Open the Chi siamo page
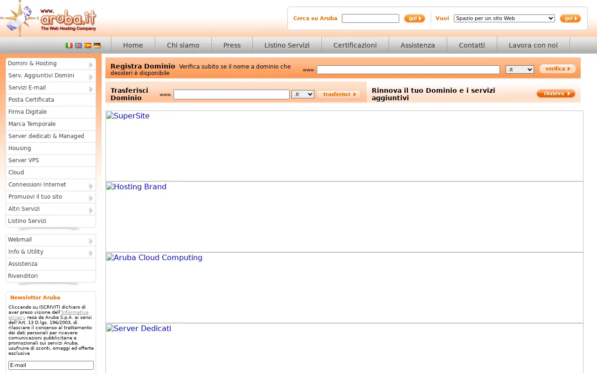The image size is (597, 373). pos(183,45)
